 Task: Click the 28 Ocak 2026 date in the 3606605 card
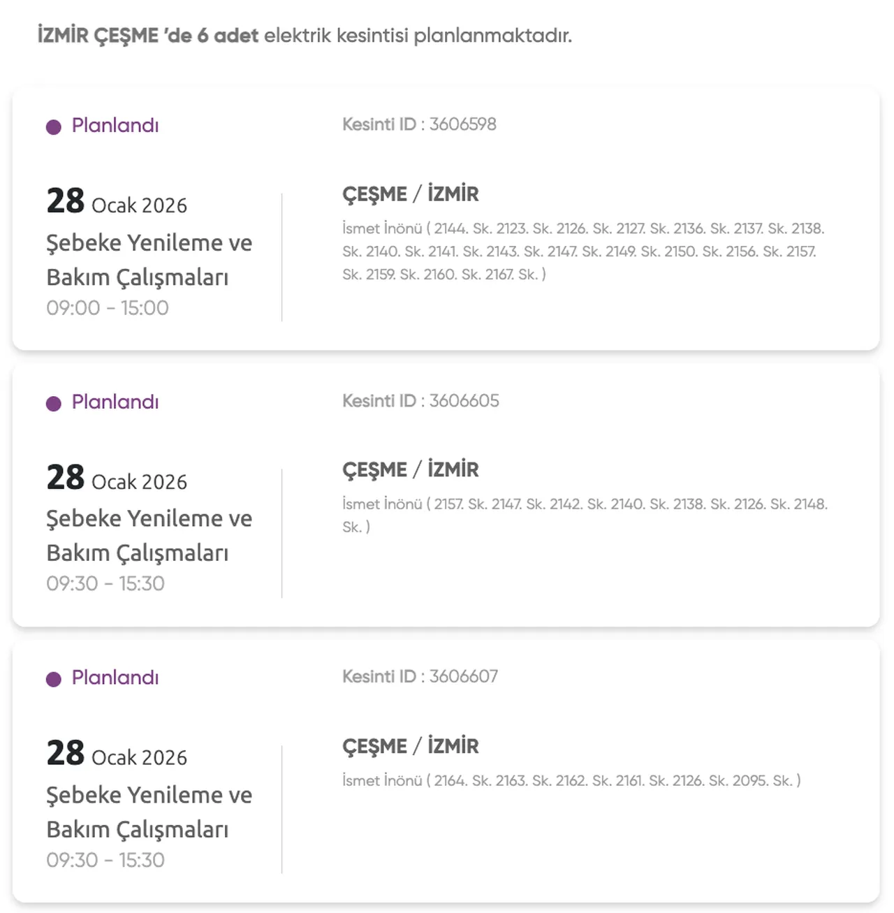pos(117,479)
